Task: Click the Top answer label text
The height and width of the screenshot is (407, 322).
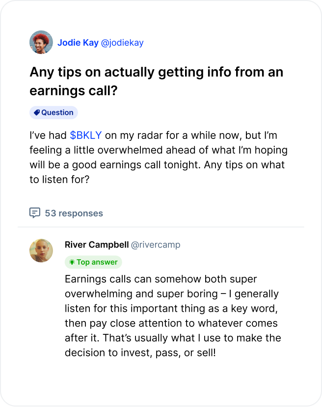Action: 97,262
